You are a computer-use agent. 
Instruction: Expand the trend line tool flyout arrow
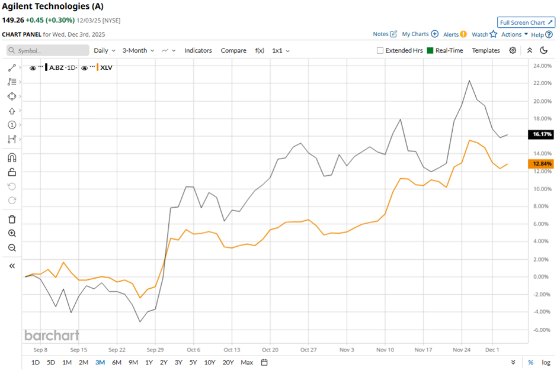(20, 67)
